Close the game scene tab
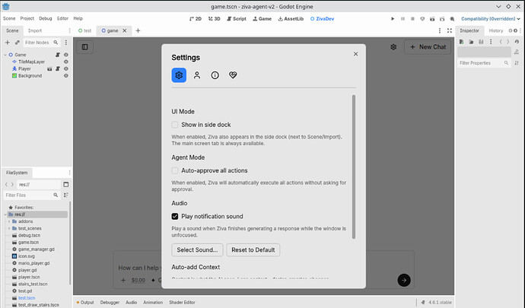525x308 pixels. point(125,30)
